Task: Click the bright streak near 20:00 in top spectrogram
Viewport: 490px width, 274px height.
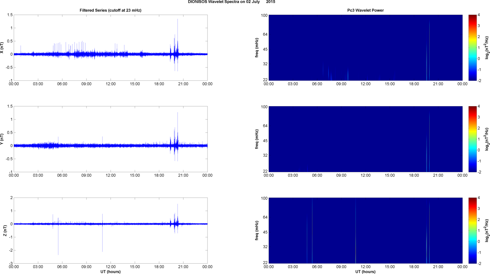Action: (x=429, y=50)
